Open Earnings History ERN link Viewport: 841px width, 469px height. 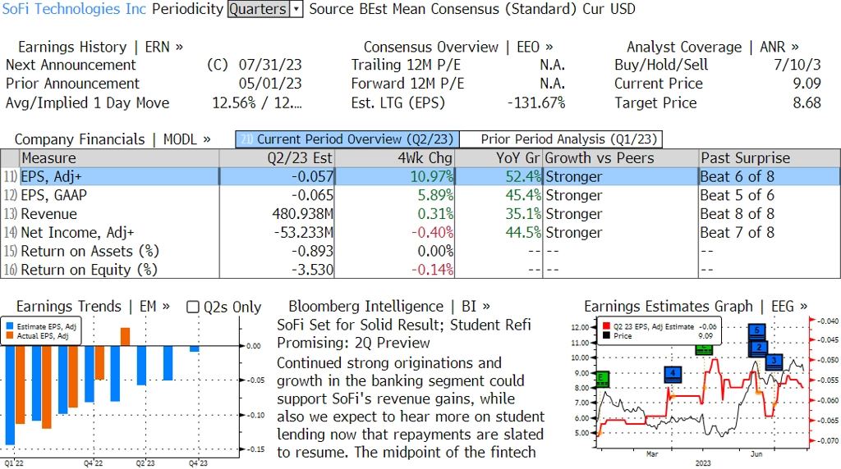coord(100,47)
